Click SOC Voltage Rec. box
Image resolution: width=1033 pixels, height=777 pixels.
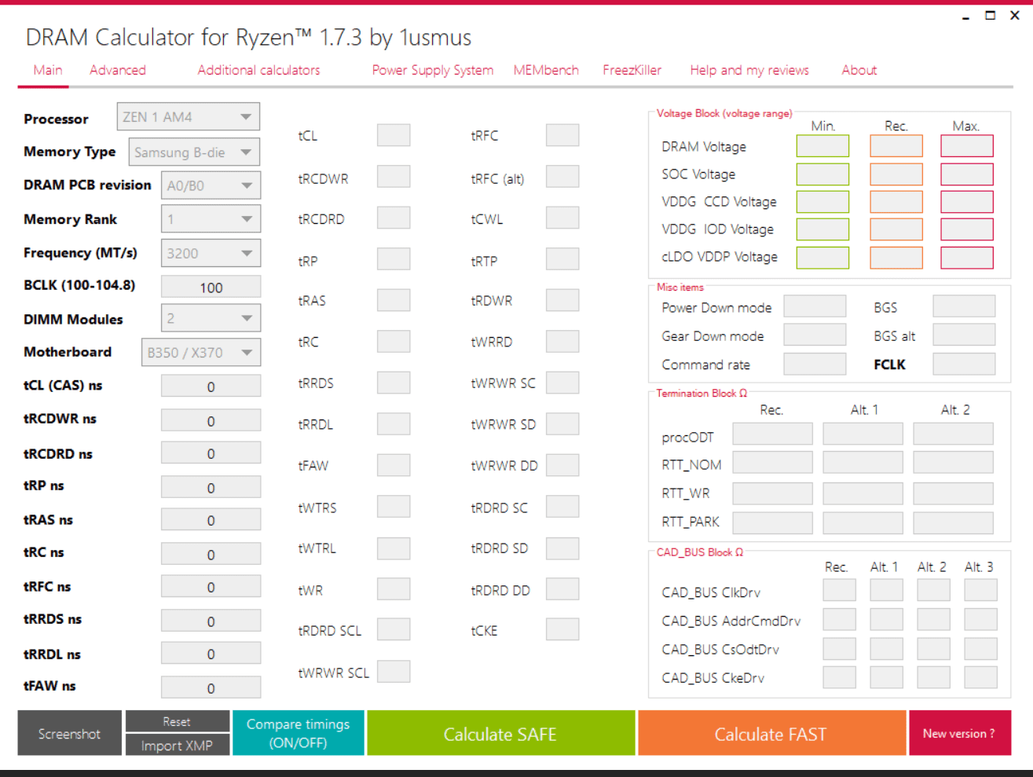click(x=896, y=174)
